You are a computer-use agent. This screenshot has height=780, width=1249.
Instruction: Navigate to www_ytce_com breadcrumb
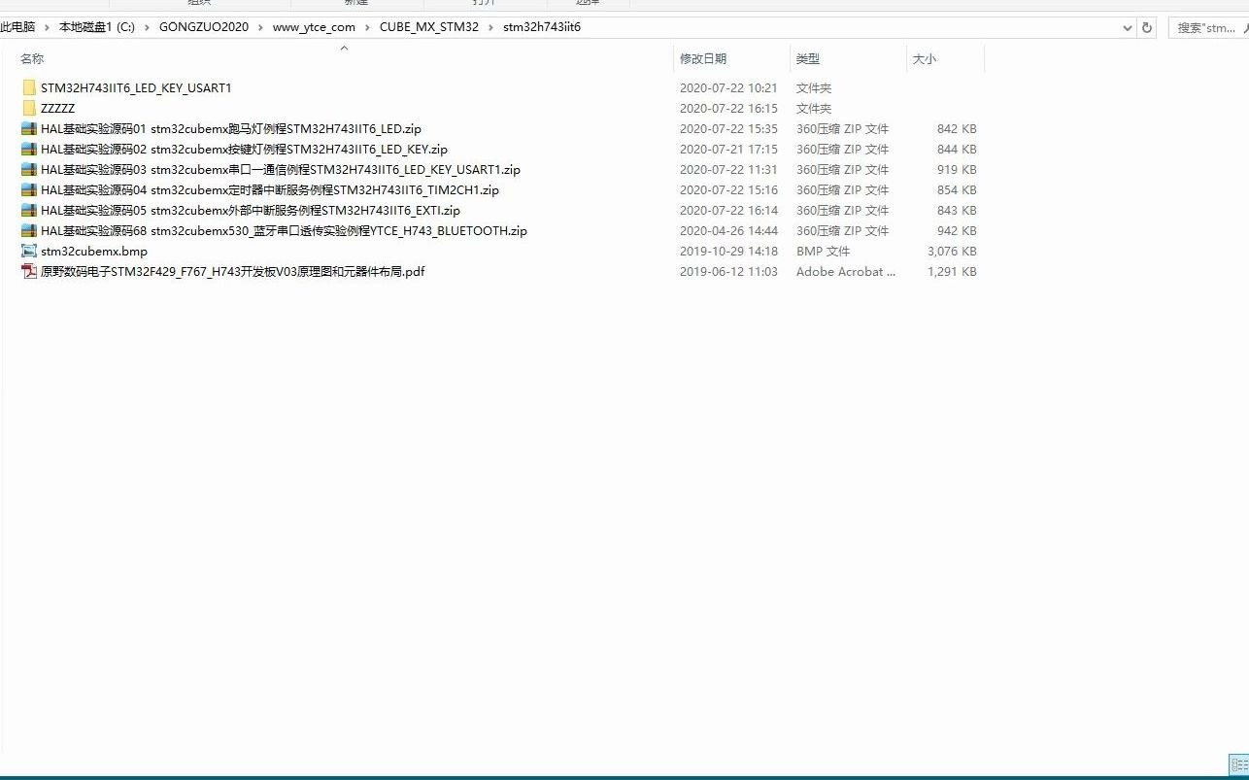[x=314, y=27]
